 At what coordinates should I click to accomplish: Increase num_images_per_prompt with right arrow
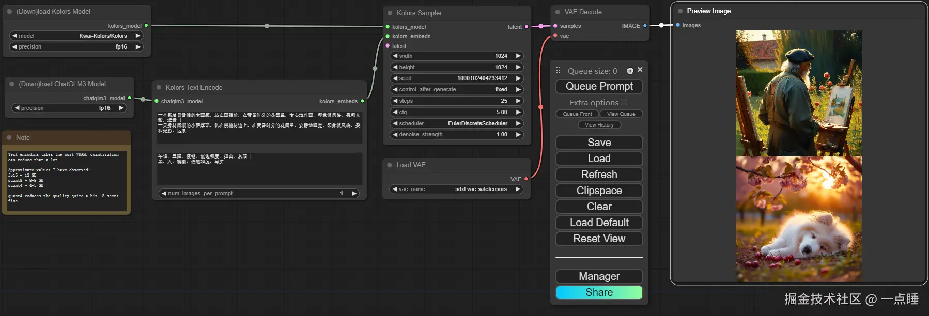point(354,193)
